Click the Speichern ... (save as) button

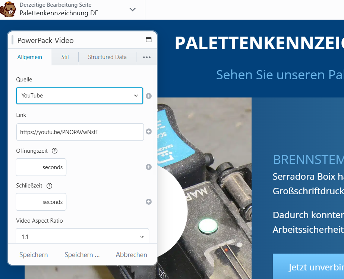point(82,255)
